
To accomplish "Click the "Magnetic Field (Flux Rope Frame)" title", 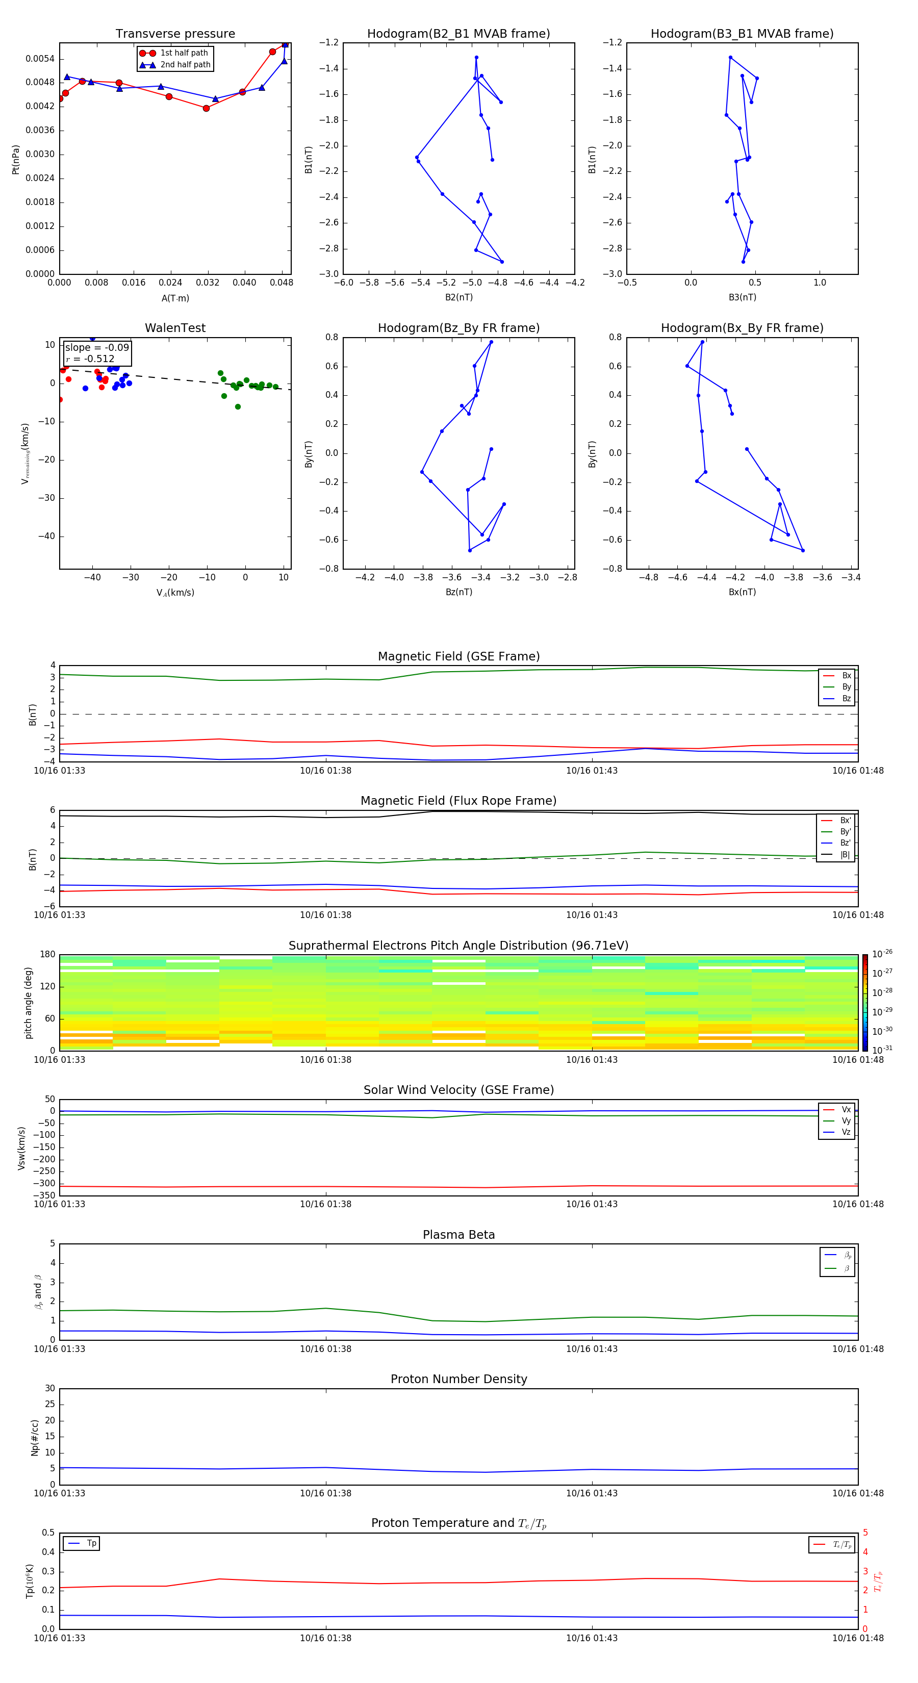I will pos(458,801).
